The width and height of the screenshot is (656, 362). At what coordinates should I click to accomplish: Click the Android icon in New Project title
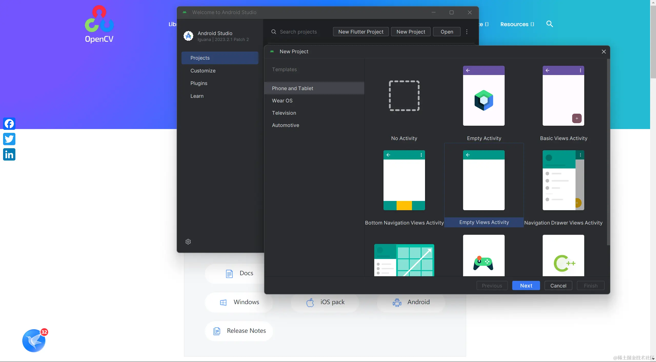click(x=272, y=51)
